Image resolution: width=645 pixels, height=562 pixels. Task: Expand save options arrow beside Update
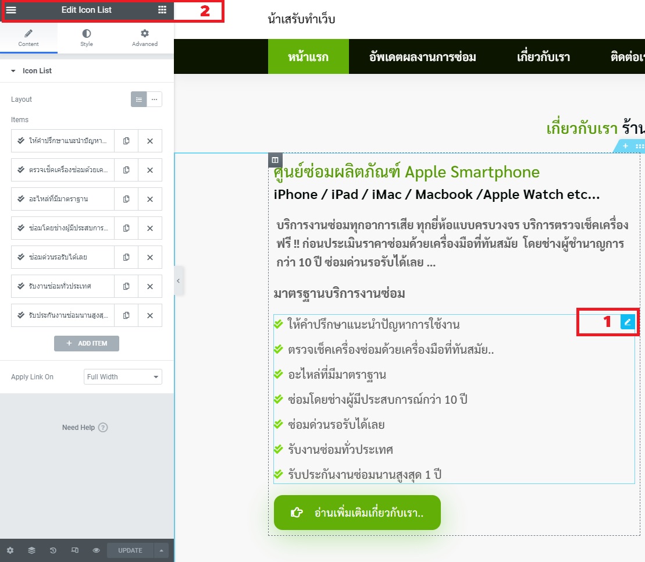(161, 550)
